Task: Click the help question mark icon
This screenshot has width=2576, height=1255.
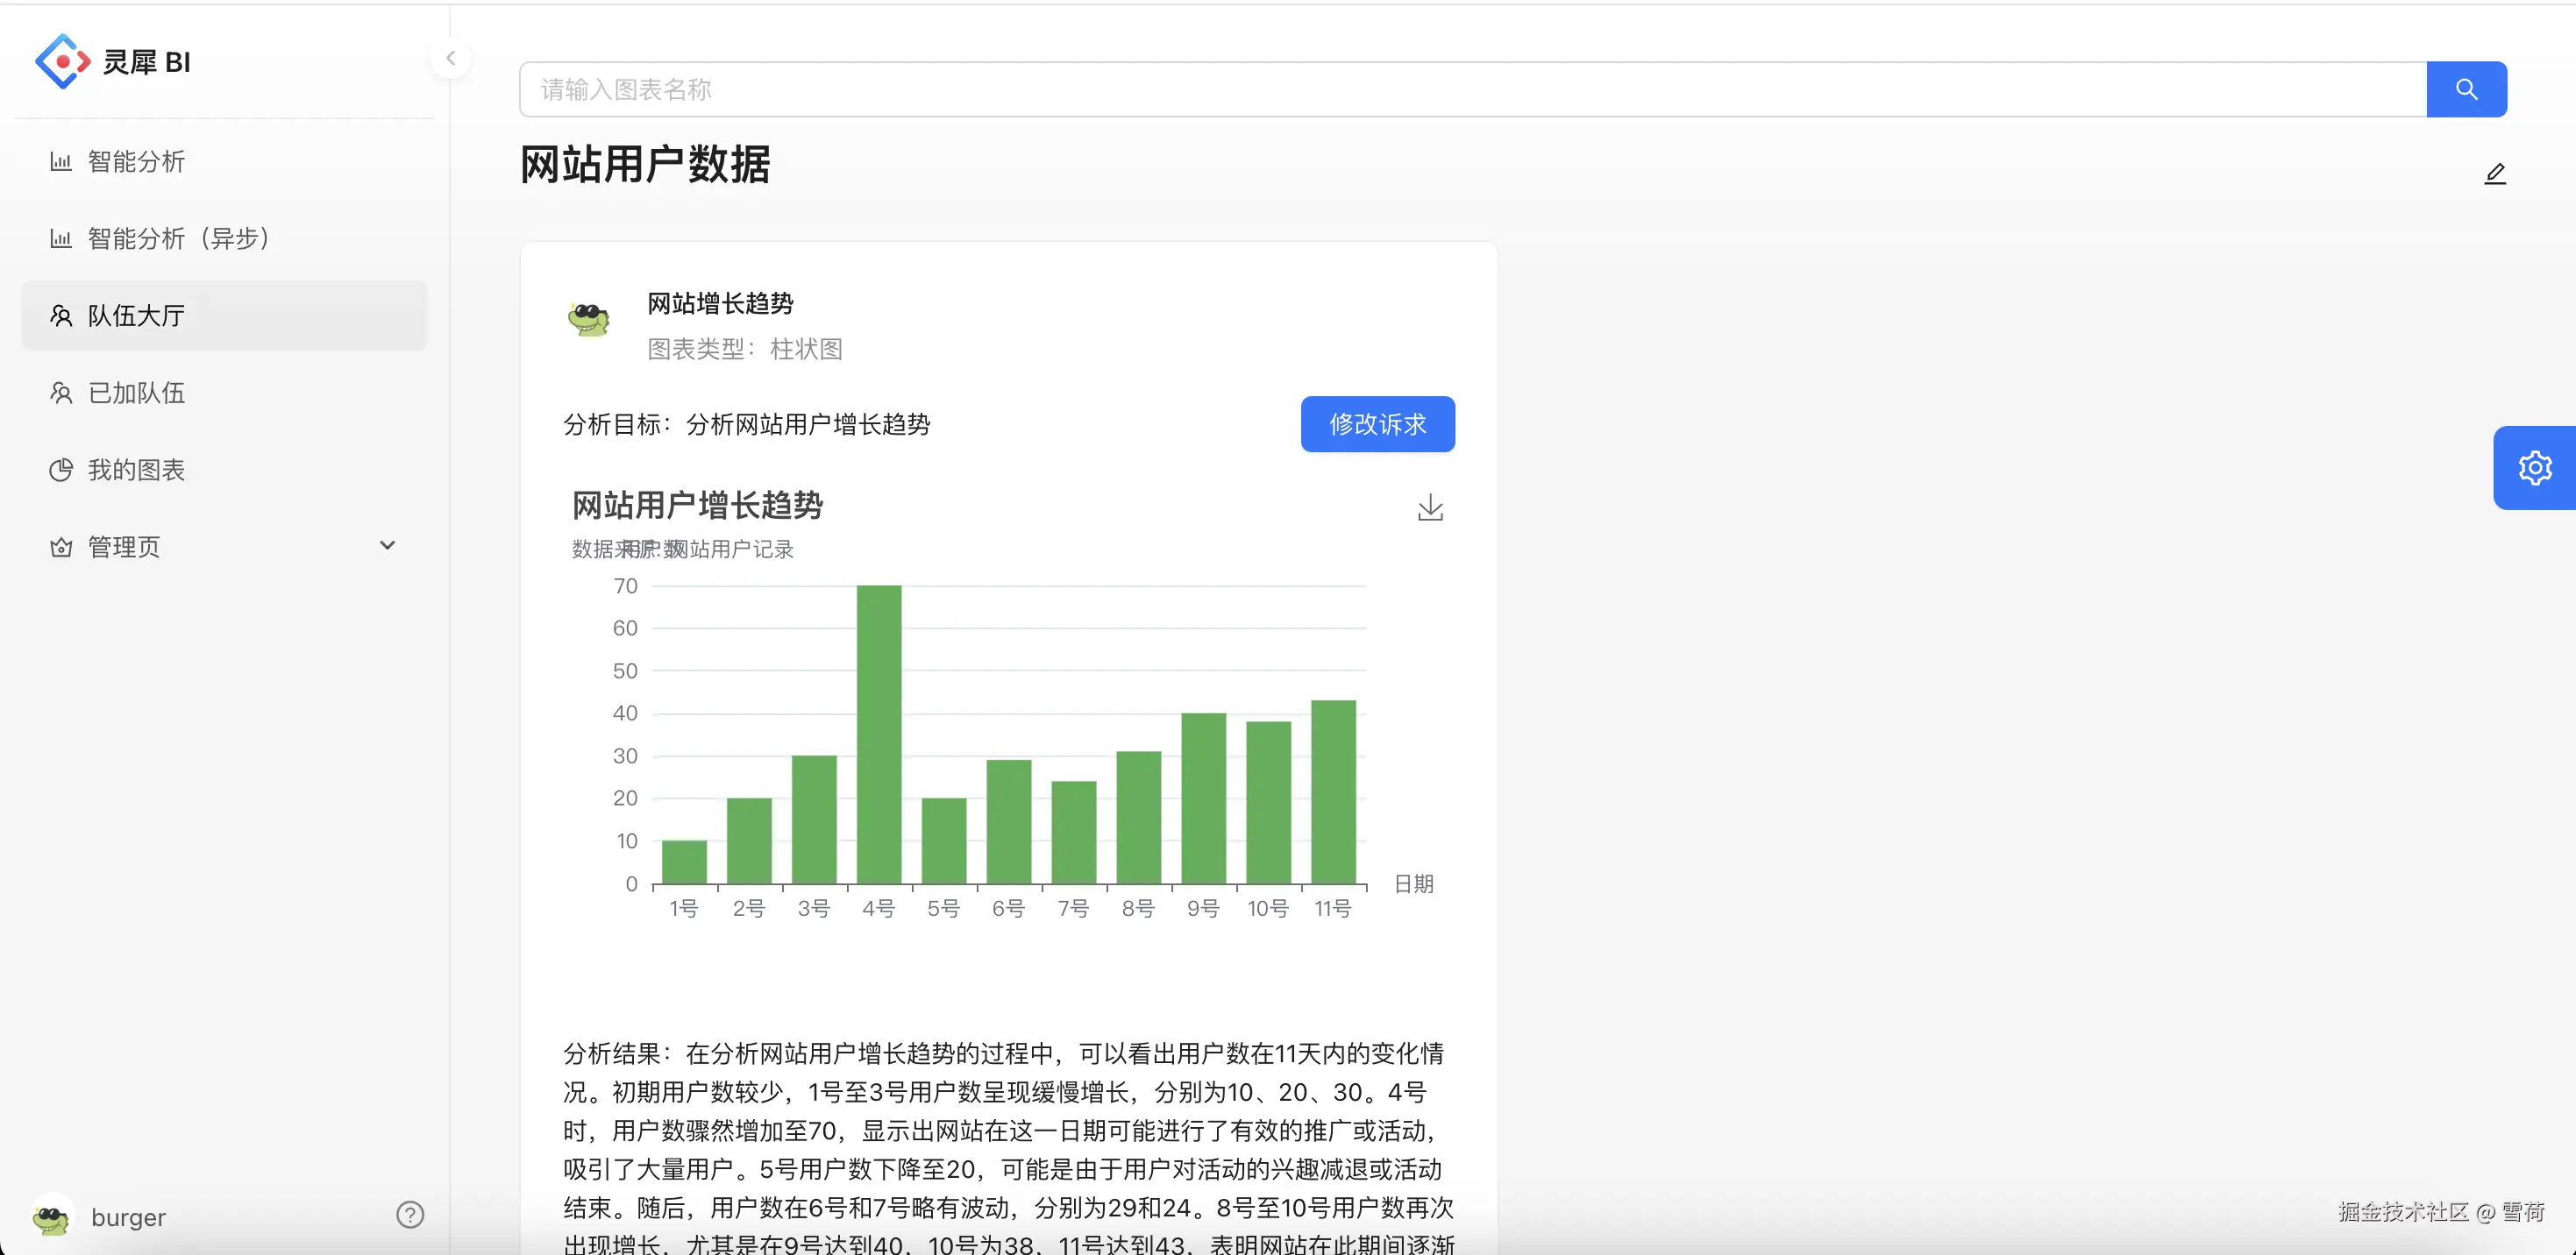Action: (x=410, y=1214)
